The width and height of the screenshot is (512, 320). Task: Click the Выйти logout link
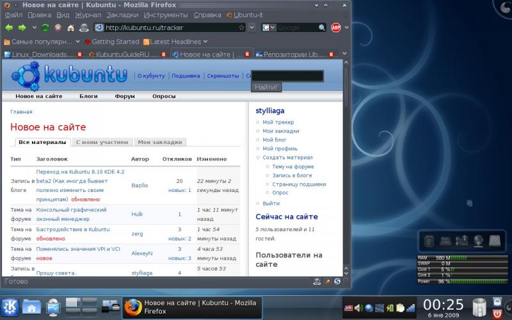pos(271,204)
